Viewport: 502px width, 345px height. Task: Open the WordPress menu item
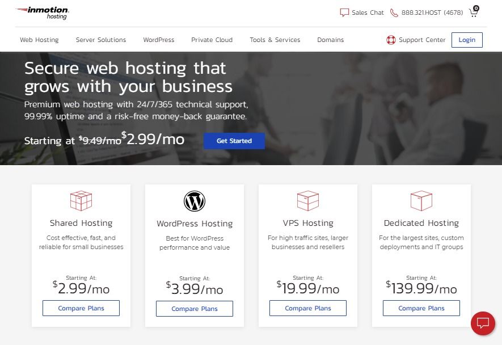pos(159,40)
